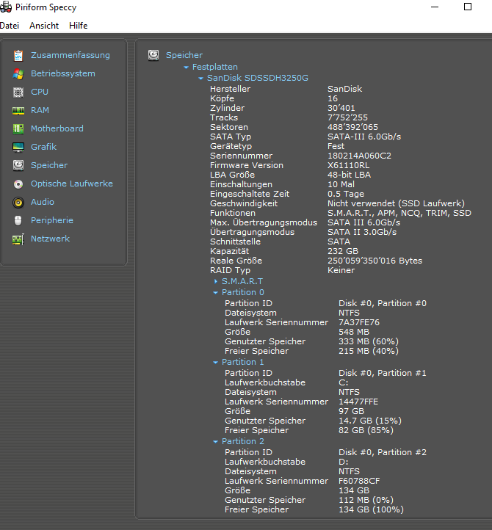This screenshot has height=530, width=492.
Task: Click the Laufwerkbuchstabe D: value
Action: [x=343, y=462]
